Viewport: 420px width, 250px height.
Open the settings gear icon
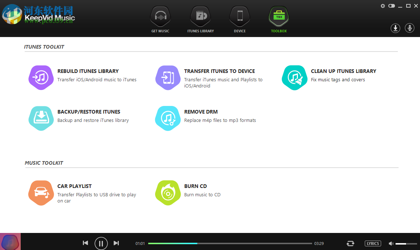click(383, 6)
